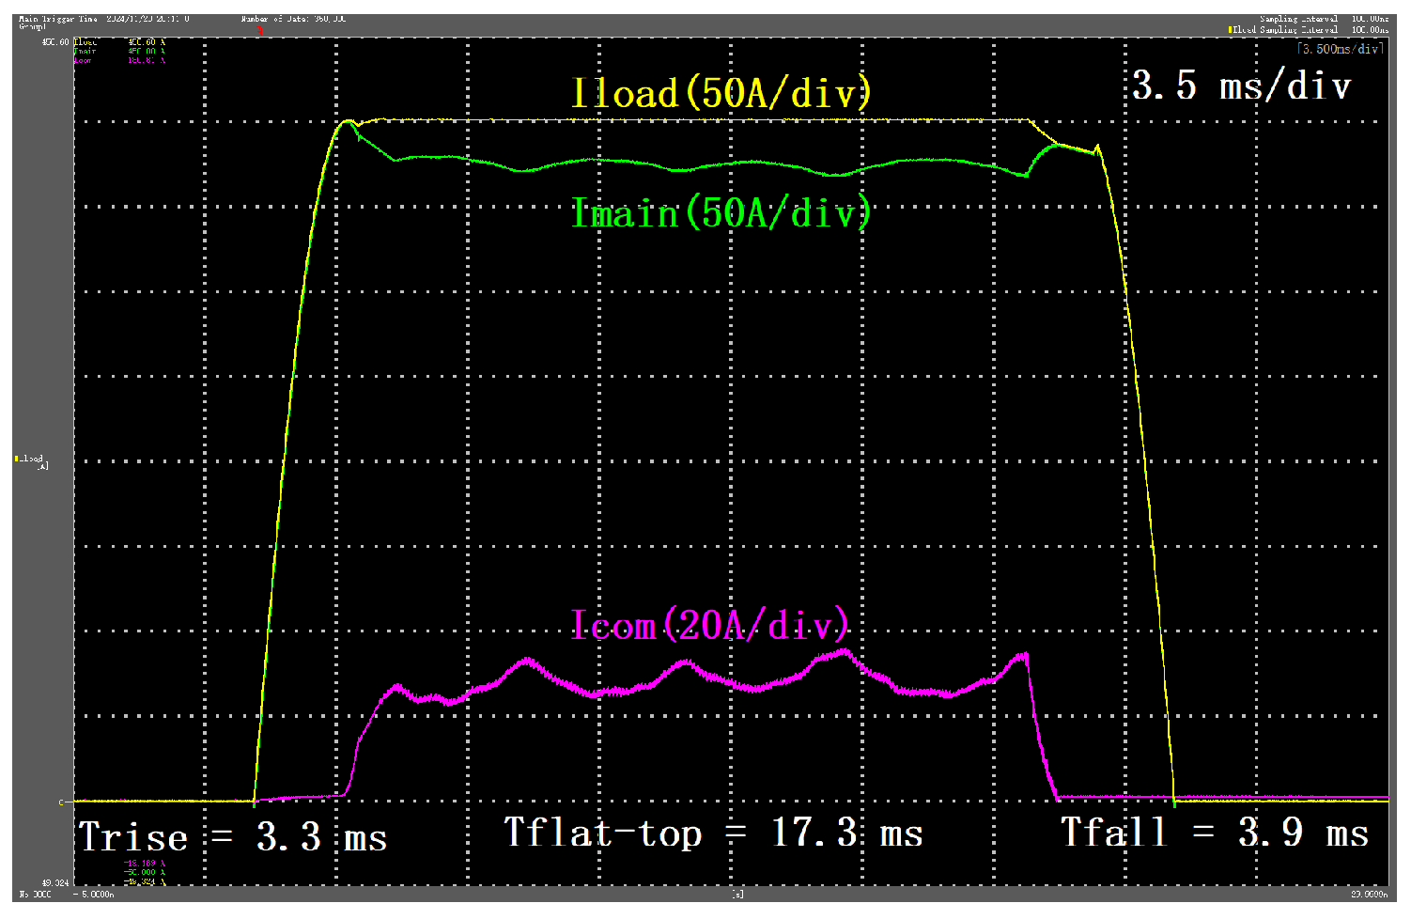Select the magenta Icom channel indicator
This screenshot has width=1411, height=919.
click(x=81, y=60)
